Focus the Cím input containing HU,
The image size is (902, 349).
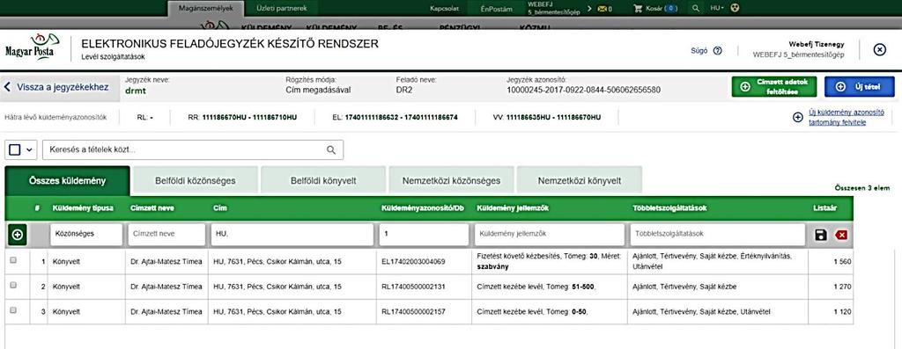click(x=292, y=234)
